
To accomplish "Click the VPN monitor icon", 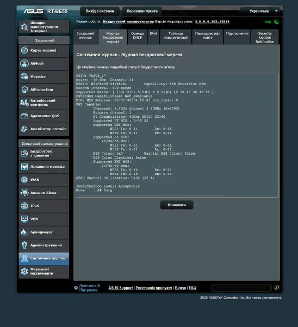I will tap(24, 219).
